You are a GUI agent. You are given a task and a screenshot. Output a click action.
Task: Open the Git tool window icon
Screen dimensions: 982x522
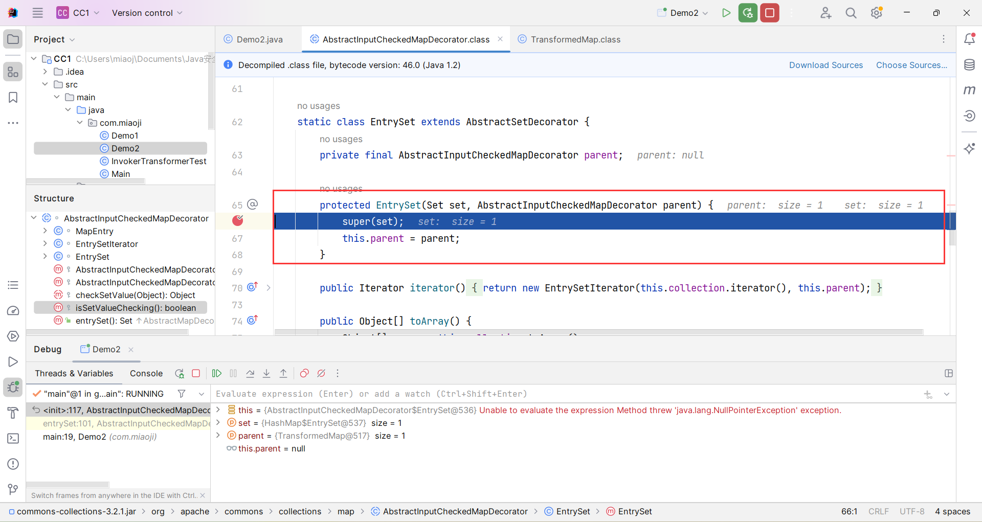pos(13,489)
